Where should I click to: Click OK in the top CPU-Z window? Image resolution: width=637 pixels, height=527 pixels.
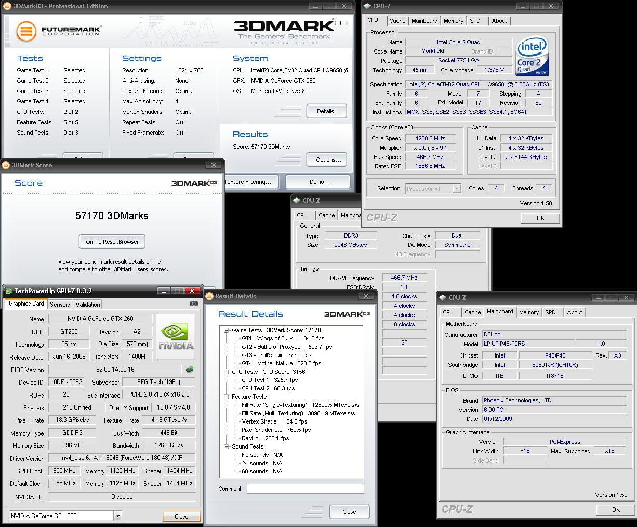click(540, 218)
